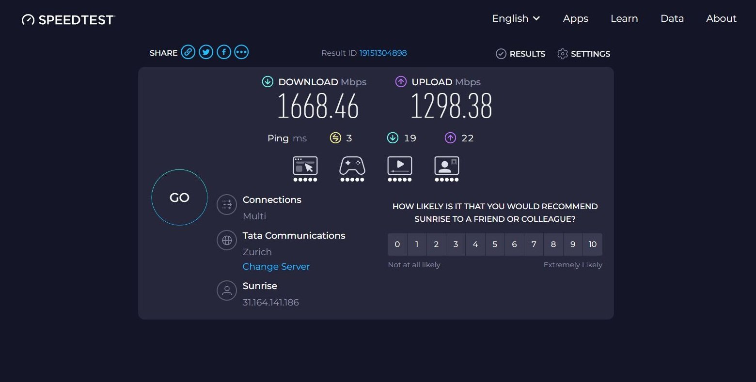Rate recommendation as 7

click(534, 244)
